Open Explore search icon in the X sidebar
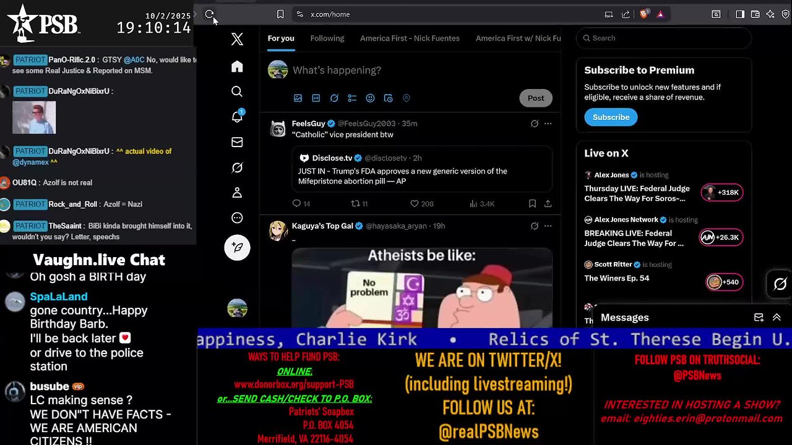The image size is (792, 445). [x=237, y=91]
